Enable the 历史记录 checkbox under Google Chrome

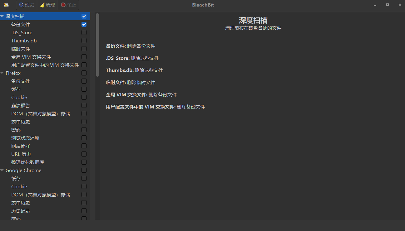pos(84,211)
